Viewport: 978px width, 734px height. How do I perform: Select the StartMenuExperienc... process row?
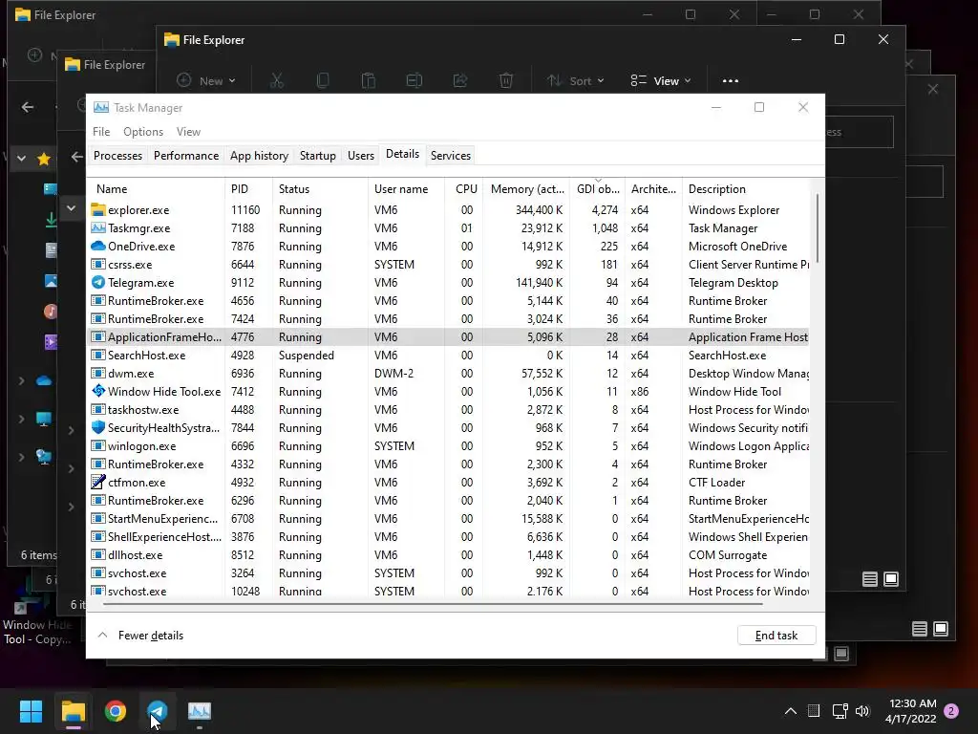(x=449, y=519)
